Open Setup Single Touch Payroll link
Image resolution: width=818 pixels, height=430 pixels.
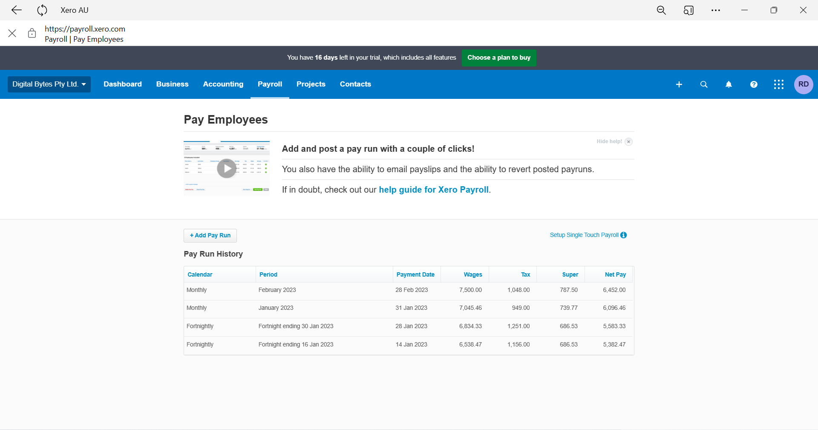584,235
